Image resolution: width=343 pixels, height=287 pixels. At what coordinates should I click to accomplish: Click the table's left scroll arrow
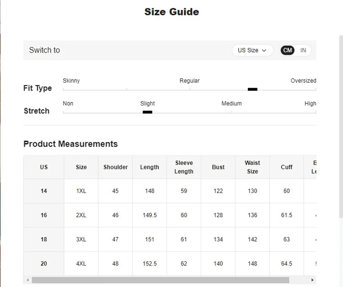pos(27,280)
